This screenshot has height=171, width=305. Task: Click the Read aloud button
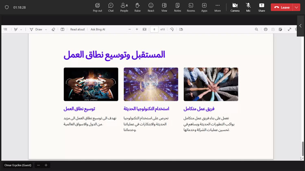77,30
